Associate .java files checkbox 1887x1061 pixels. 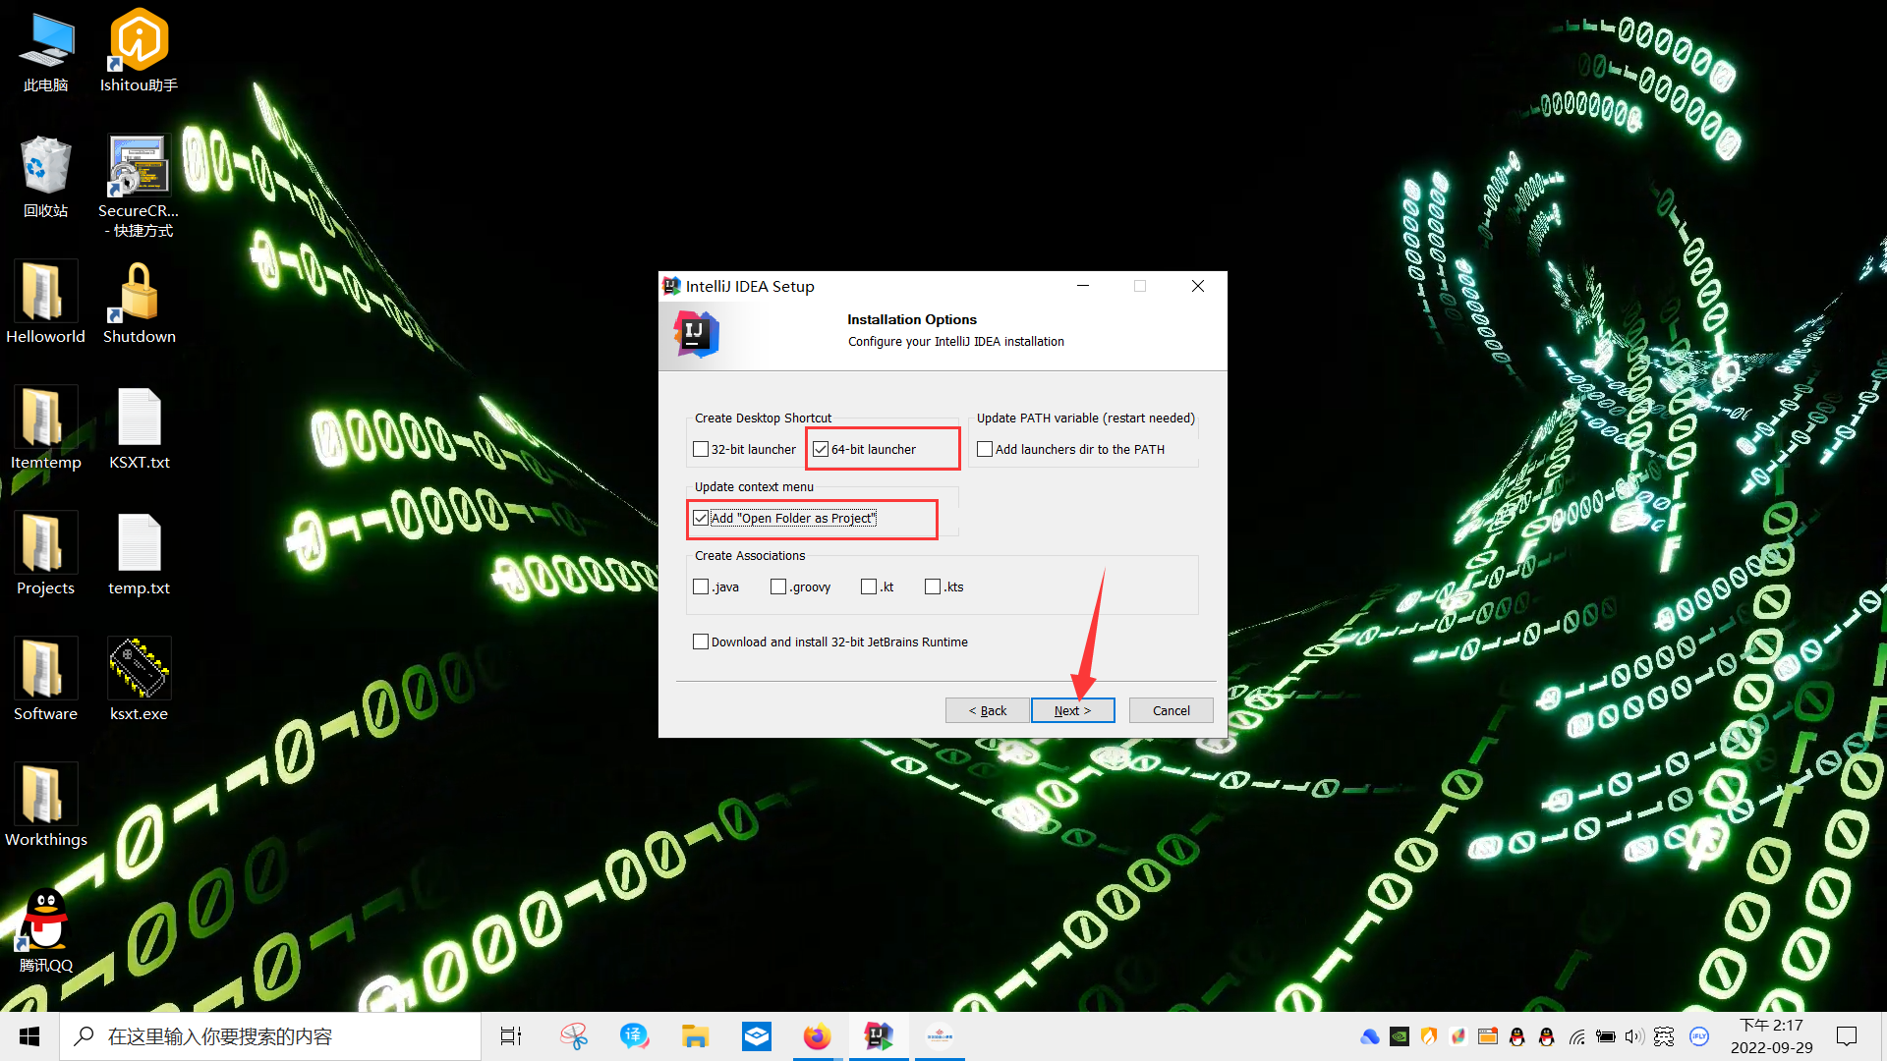701,587
